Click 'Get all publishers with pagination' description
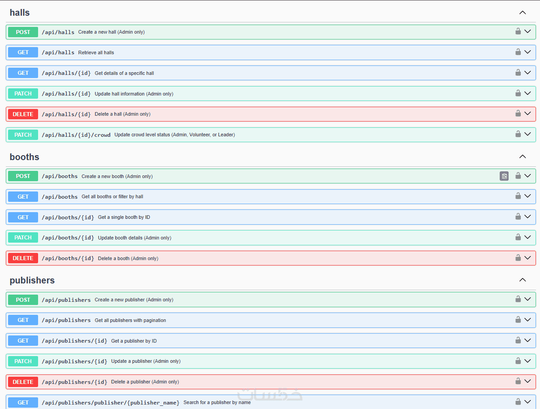The height and width of the screenshot is (409, 540). coord(130,320)
